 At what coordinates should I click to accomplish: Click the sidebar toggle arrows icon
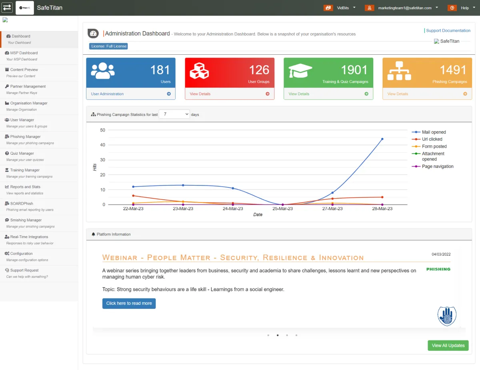pos(7,8)
